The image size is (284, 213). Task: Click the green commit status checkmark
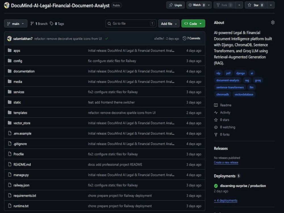[x=107, y=38]
